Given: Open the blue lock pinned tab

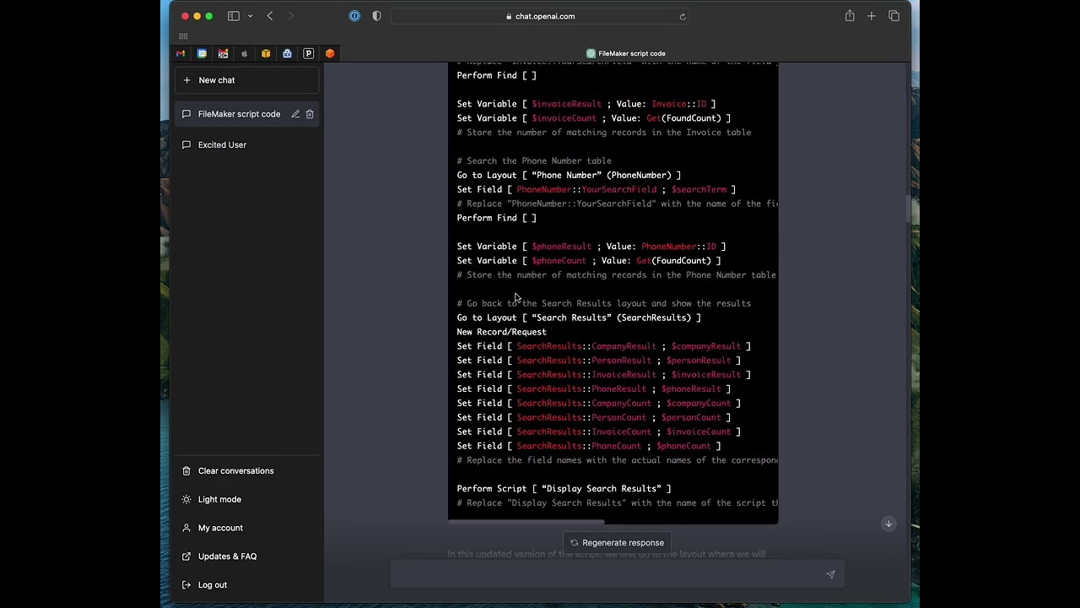Looking at the screenshot, I should tap(287, 53).
